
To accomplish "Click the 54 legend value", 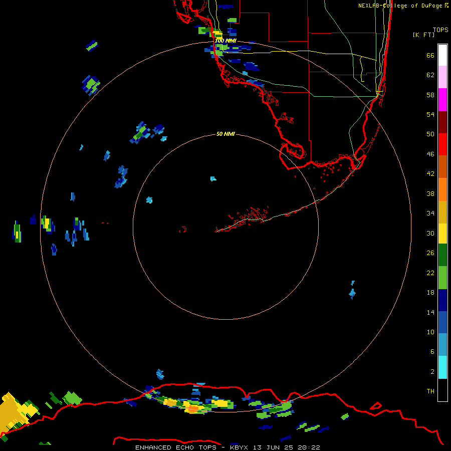I will pyautogui.click(x=430, y=114).
